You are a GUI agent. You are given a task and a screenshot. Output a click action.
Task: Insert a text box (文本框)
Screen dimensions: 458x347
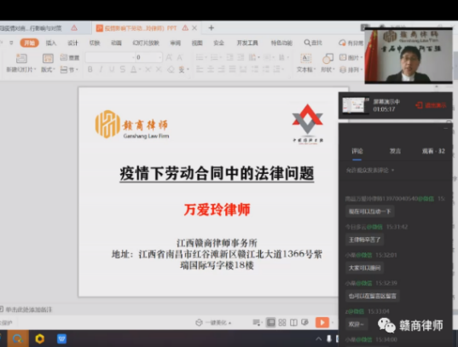(305, 63)
